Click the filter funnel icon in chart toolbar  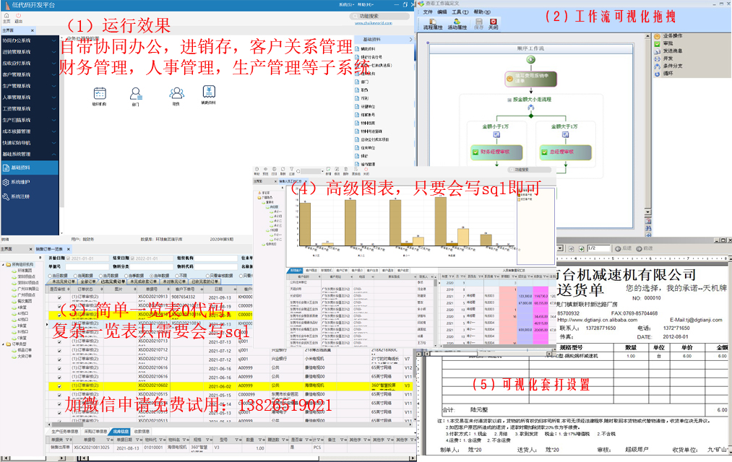point(291,170)
